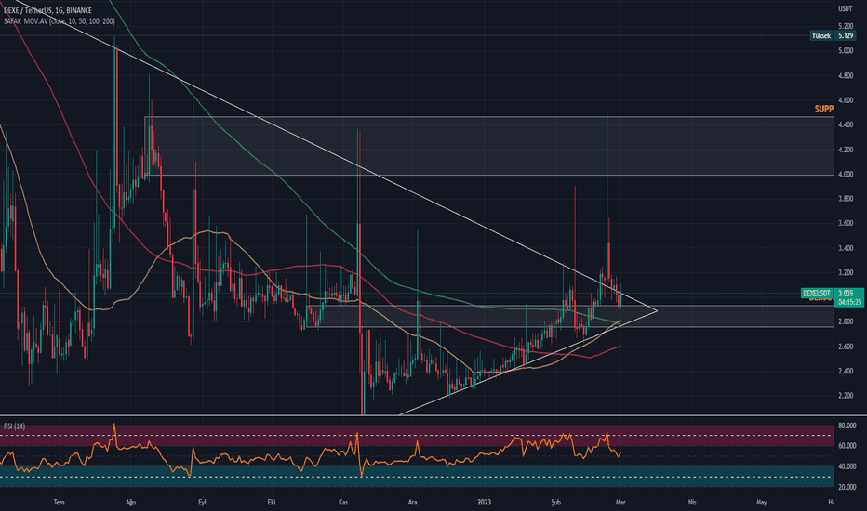Select the RSI (14) indicator label
This screenshot has height=511, width=867.
click(x=14, y=426)
